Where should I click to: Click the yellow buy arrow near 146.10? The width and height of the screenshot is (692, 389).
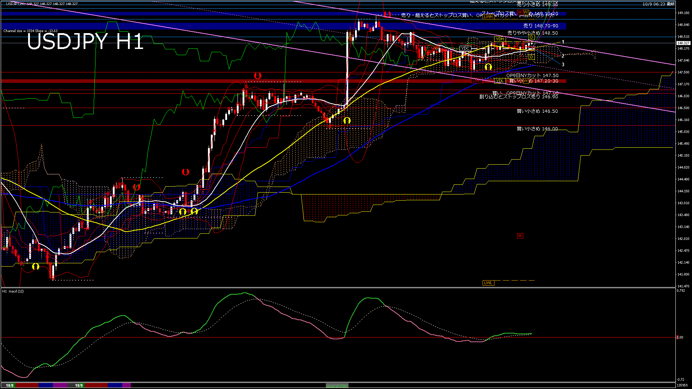pyautogui.click(x=347, y=121)
